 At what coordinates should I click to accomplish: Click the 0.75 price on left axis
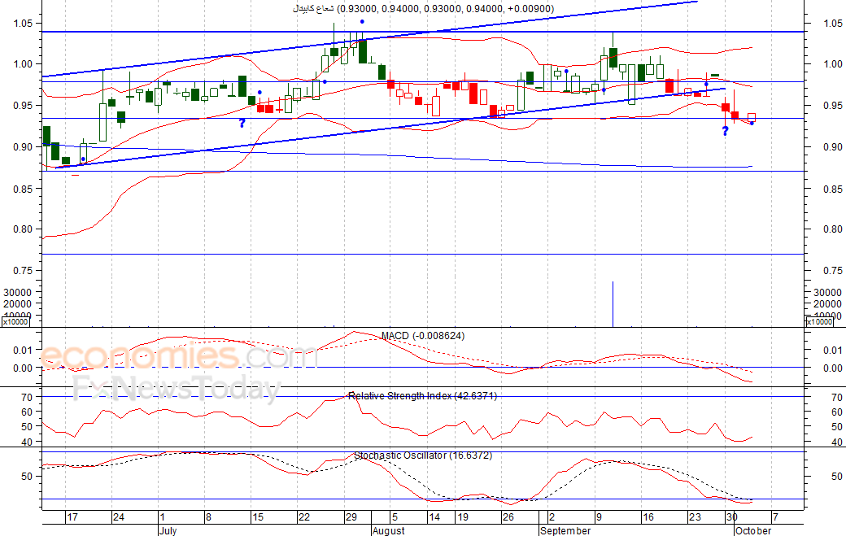24,270
